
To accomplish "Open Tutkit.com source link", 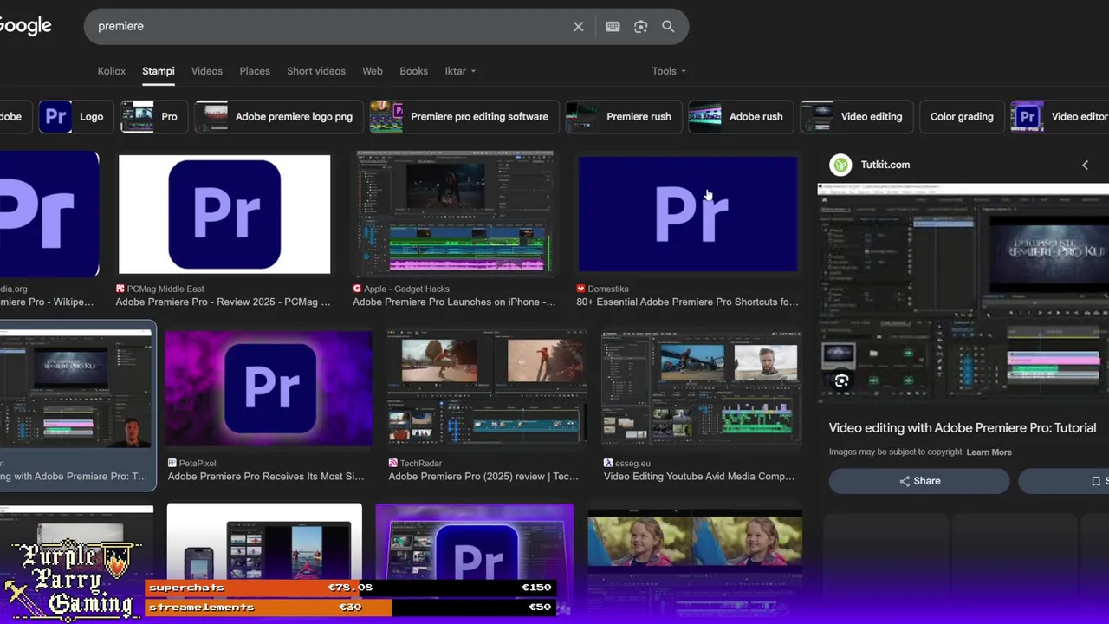I will coord(885,165).
